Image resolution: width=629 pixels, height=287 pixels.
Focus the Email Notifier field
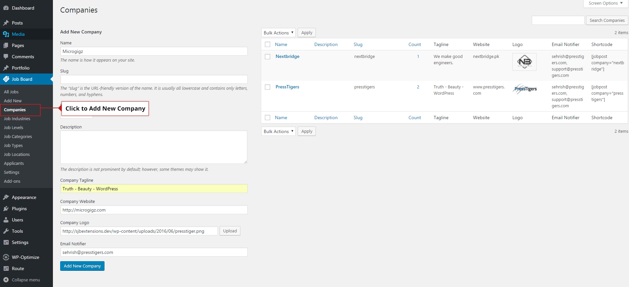pyautogui.click(x=154, y=252)
